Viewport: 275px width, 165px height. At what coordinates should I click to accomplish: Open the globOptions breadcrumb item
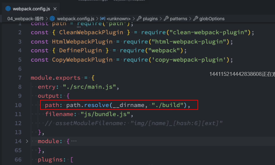tap(212, 19)
